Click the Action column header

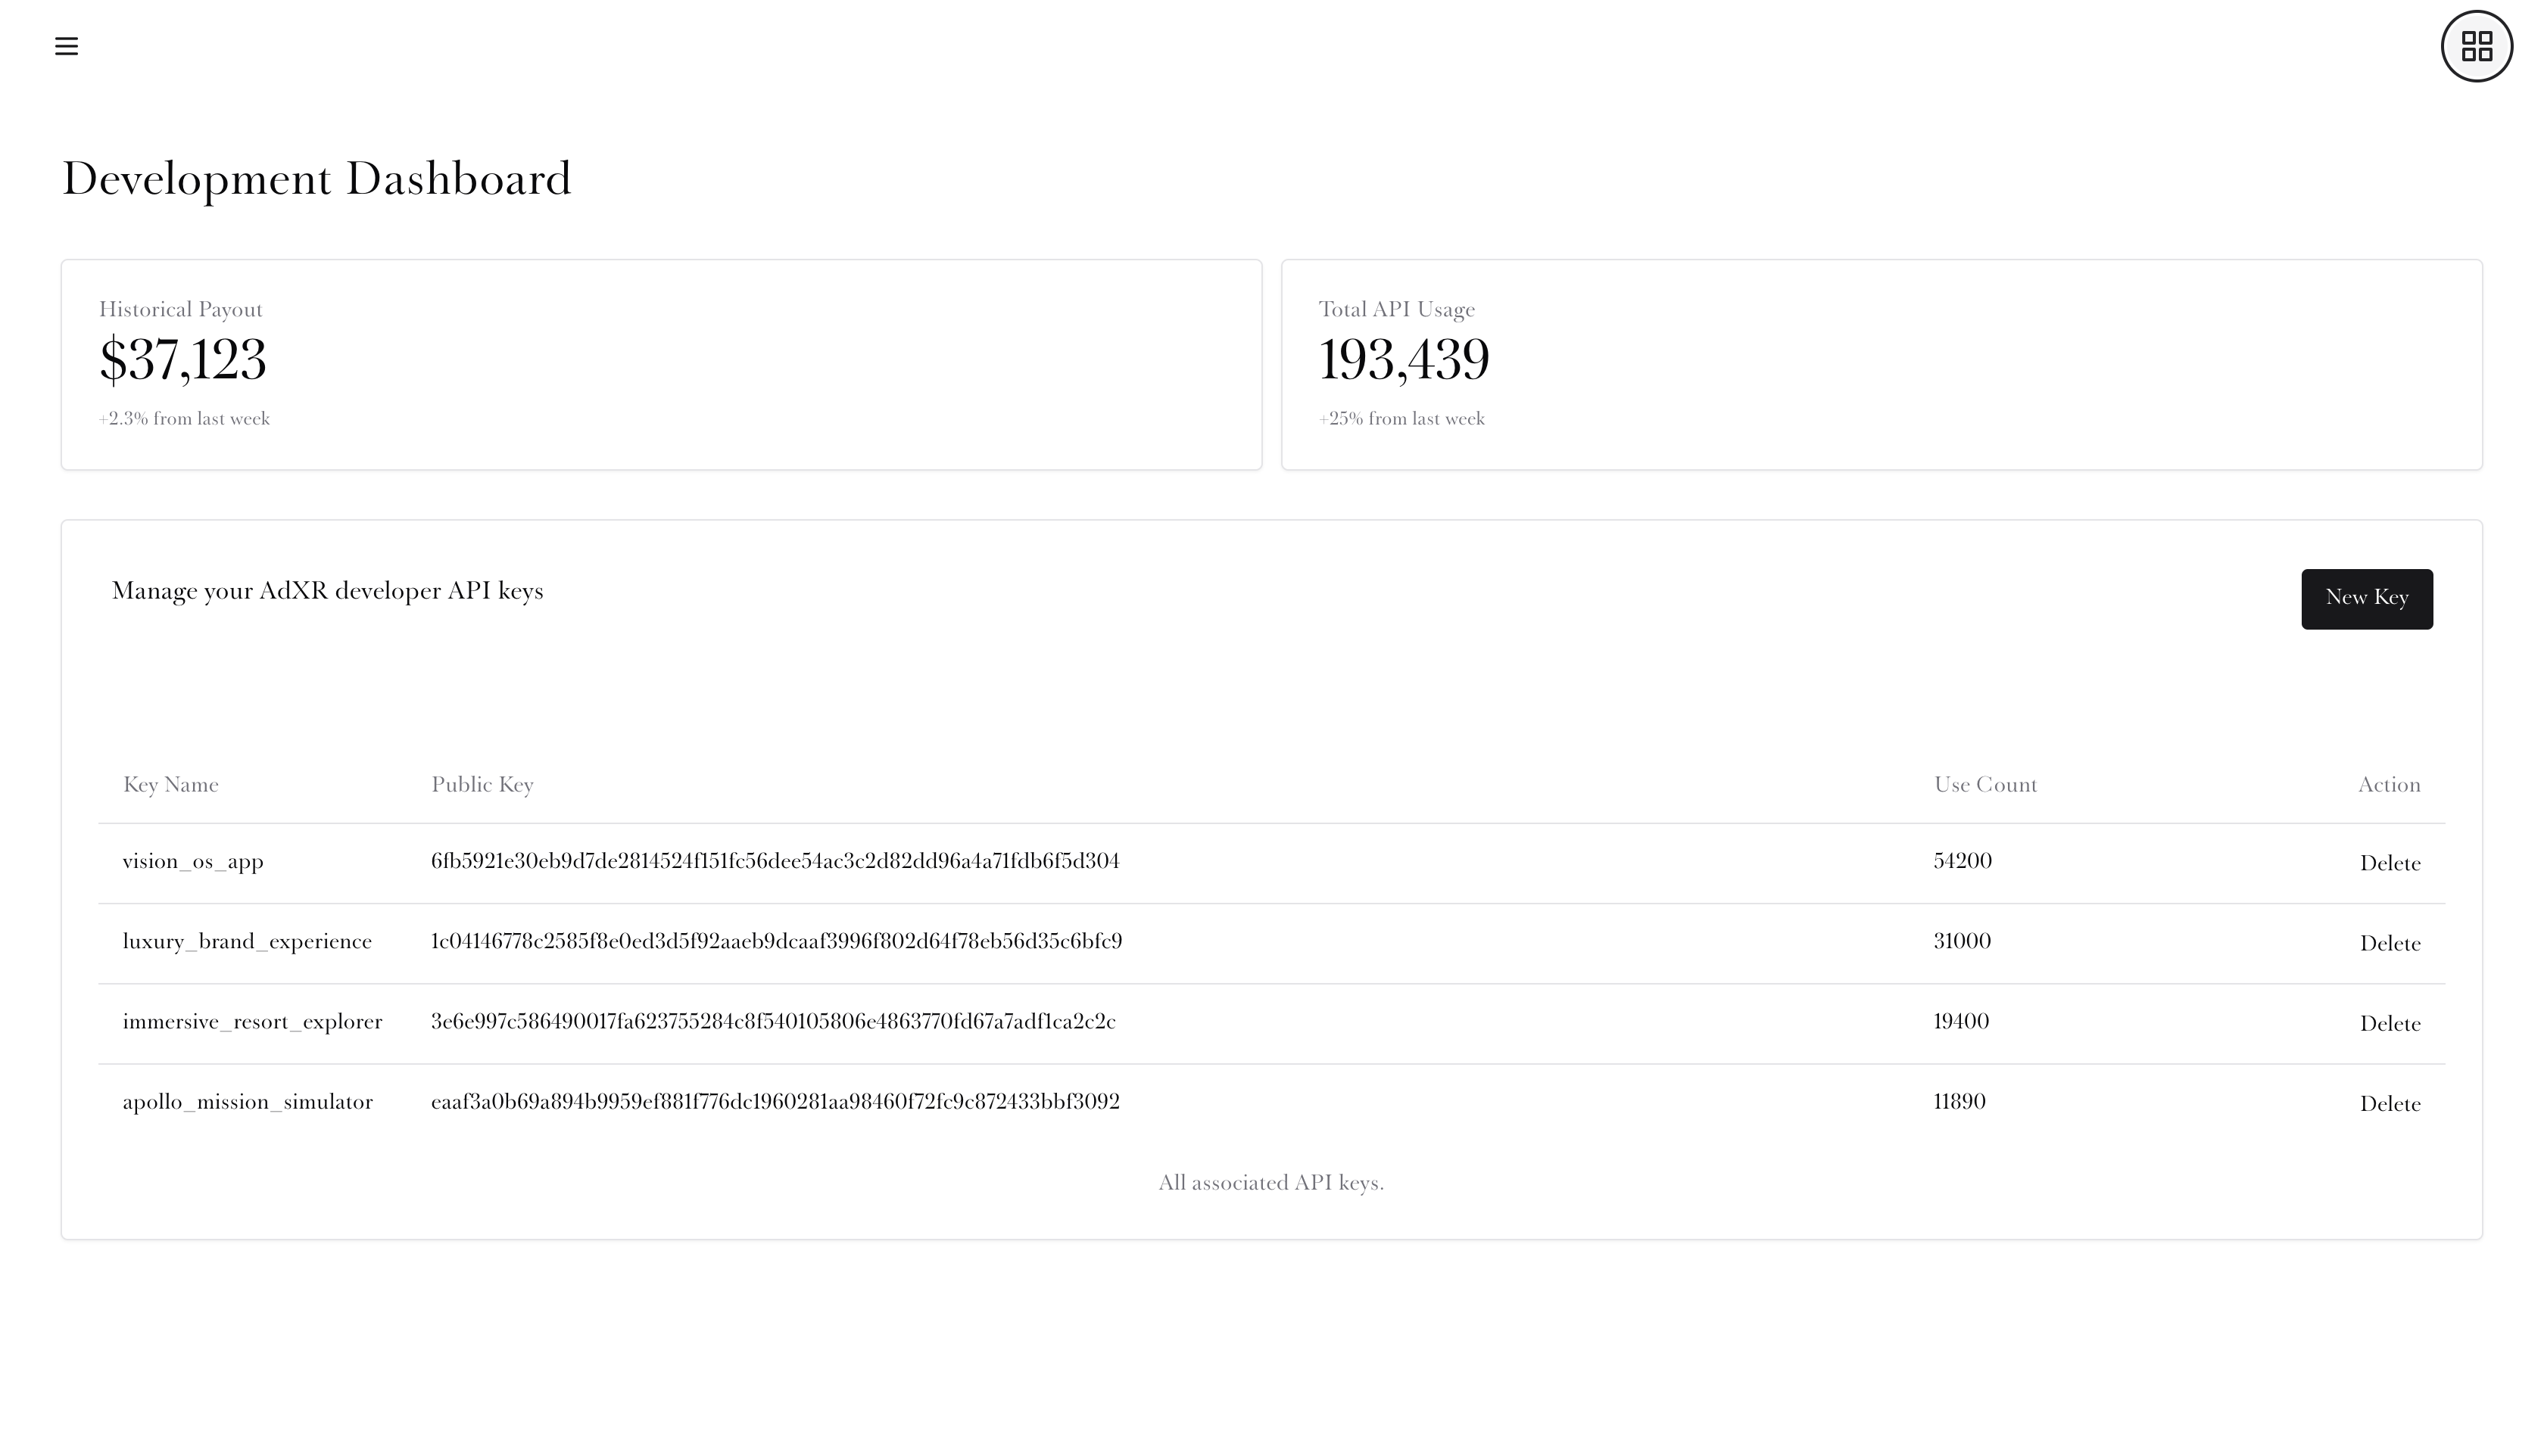pos(2388,785)
